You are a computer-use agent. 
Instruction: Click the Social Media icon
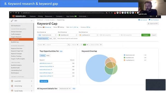click(12, 91)
